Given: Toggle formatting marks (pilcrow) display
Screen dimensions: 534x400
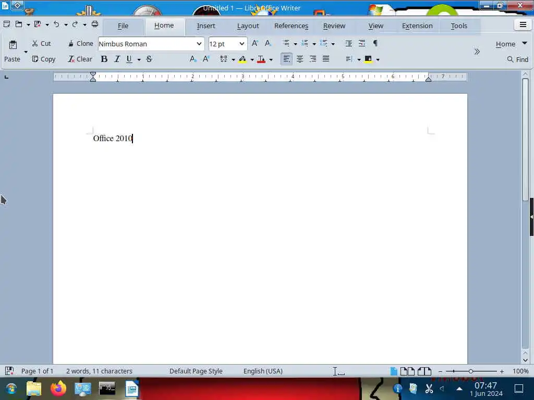Looking at the screenshot, I should 375,43.
